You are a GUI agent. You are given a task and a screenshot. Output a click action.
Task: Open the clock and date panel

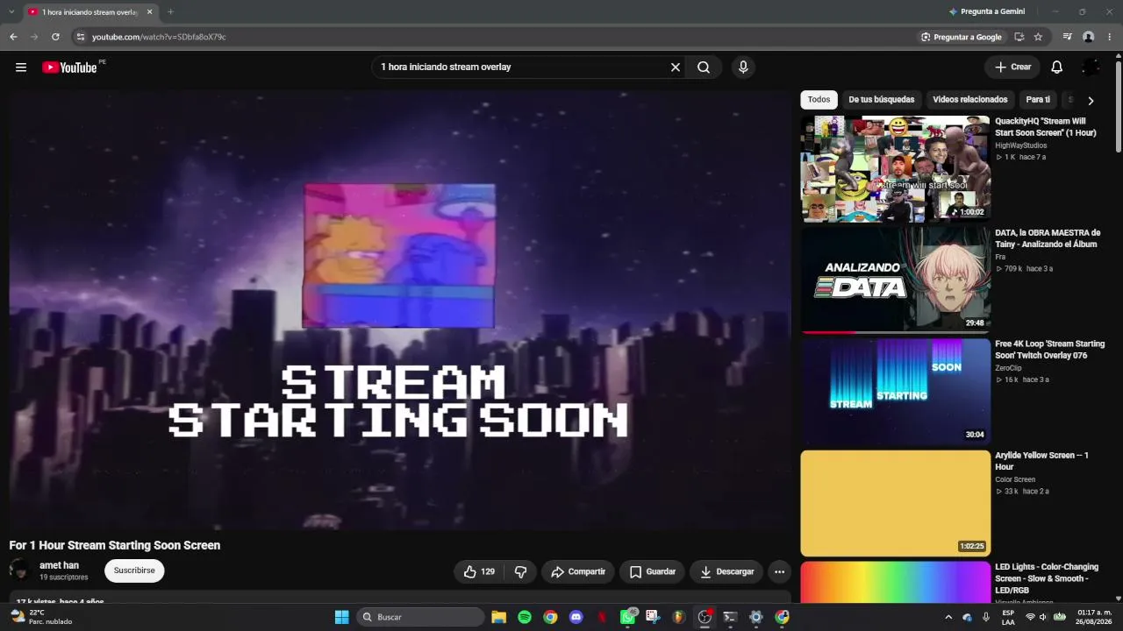[x=1094, y=617]
